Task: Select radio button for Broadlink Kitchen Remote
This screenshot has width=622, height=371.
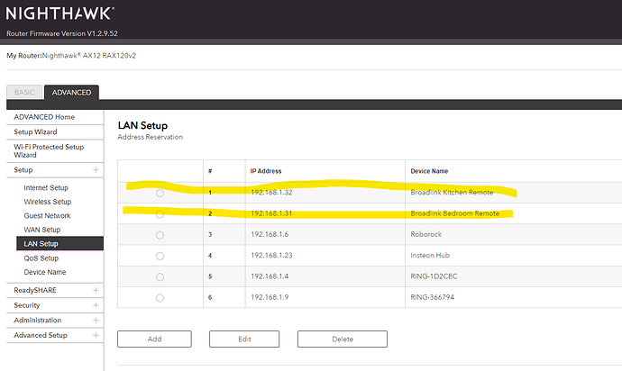Action: [160, 193]
